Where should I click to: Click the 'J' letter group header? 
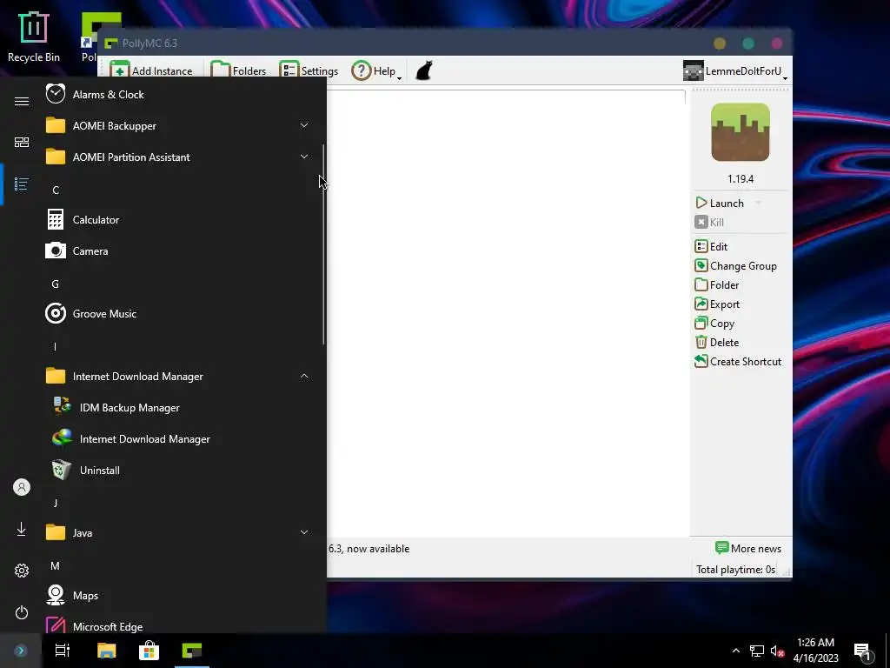[x=55, y=503]
